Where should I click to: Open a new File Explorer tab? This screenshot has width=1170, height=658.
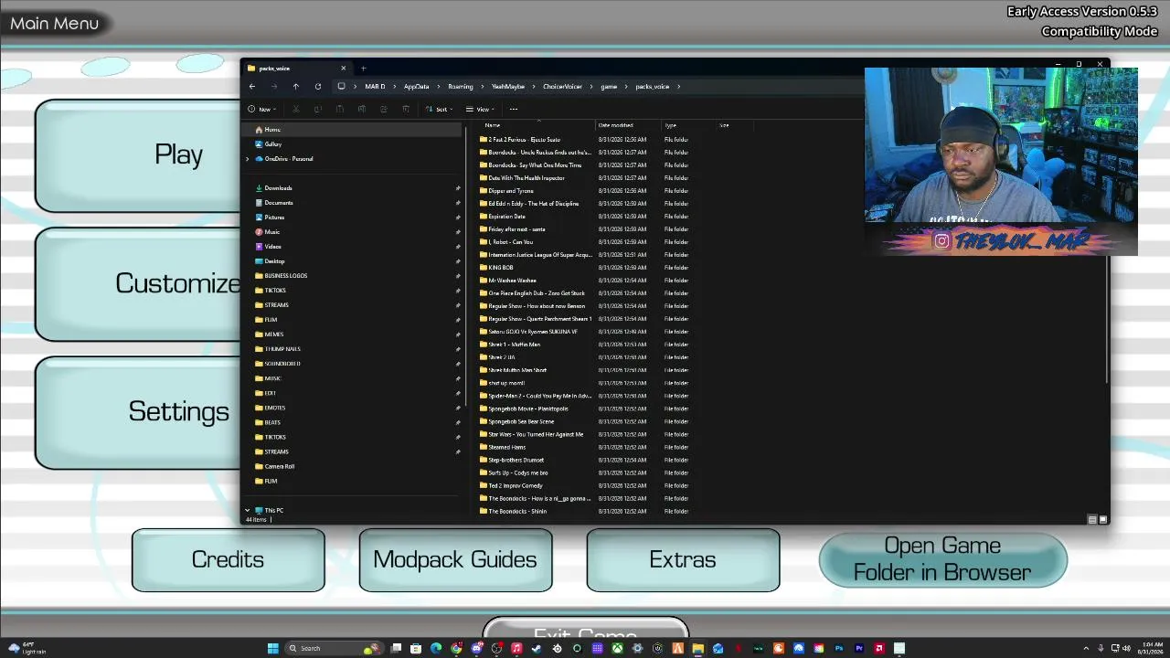click(x=363, y=69)
